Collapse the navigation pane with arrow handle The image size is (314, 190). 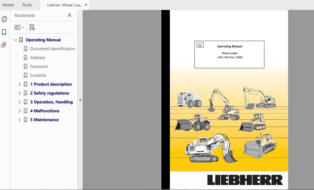pos(80,100)
